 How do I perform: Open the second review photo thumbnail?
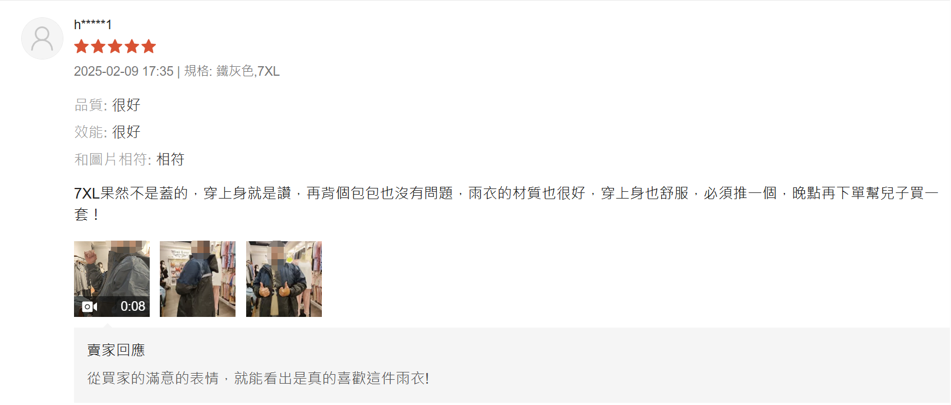click(197, 279)
